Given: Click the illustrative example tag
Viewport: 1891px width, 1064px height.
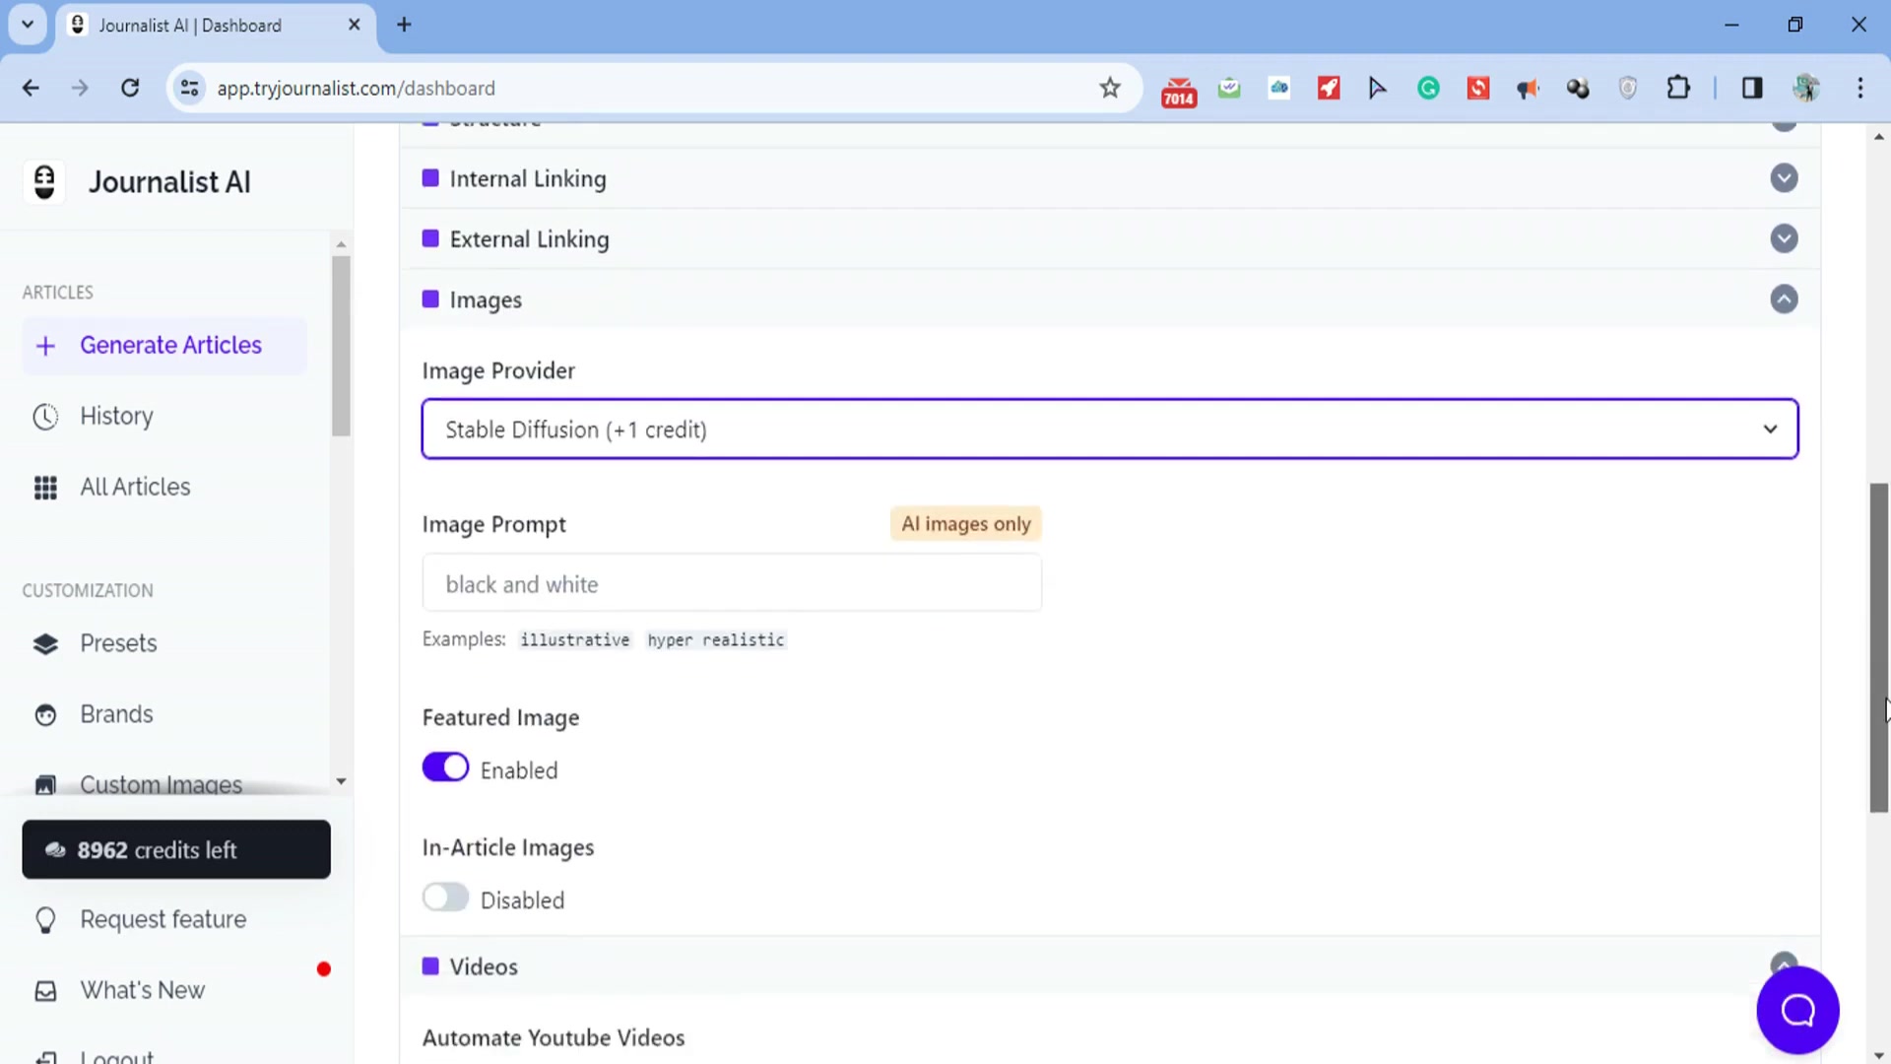Looking at the screenshot, I should (574, 640).
